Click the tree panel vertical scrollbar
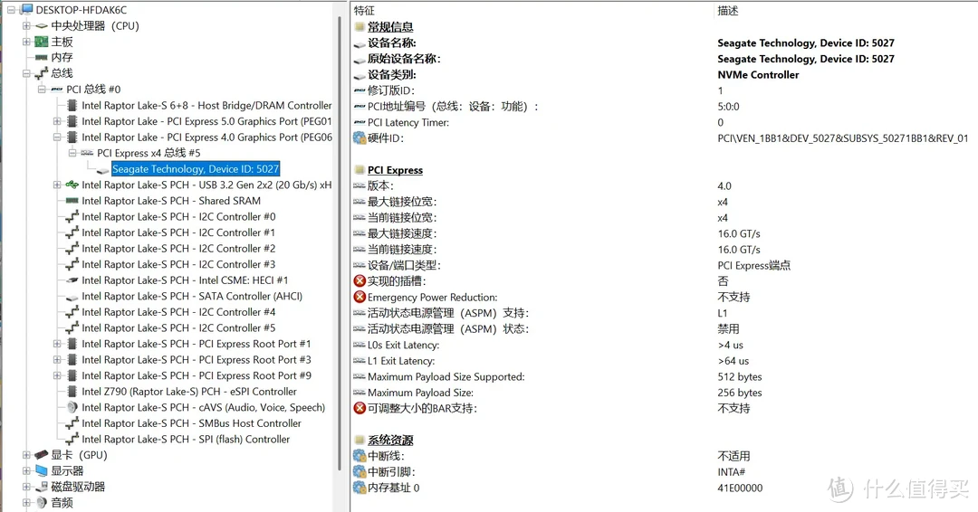Viewport: 978px width, 512px height. point(340,243)
